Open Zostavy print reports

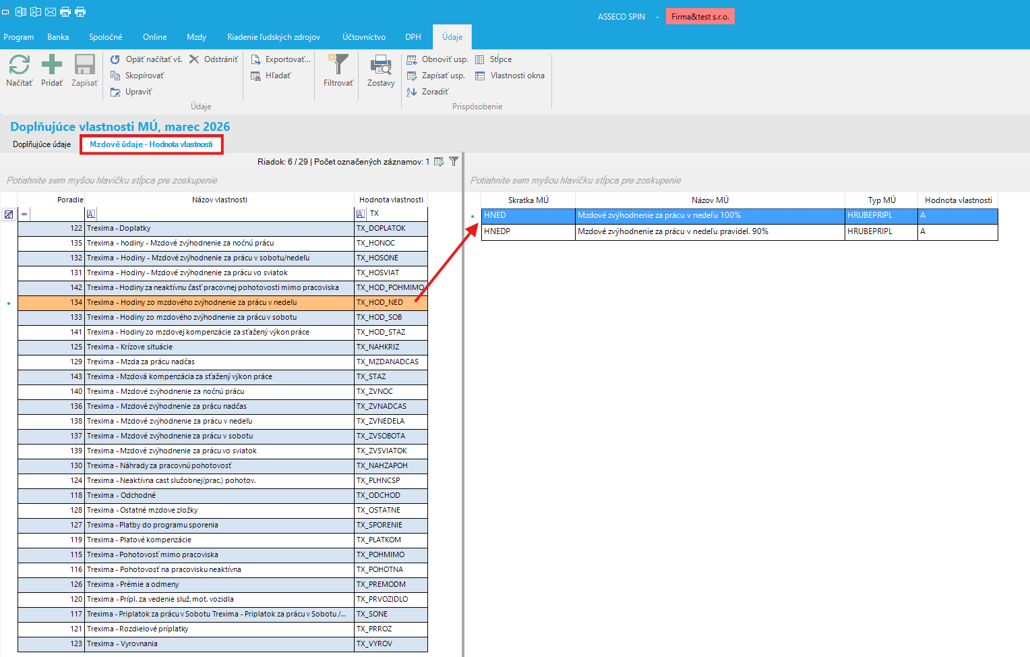pos(381,65)
